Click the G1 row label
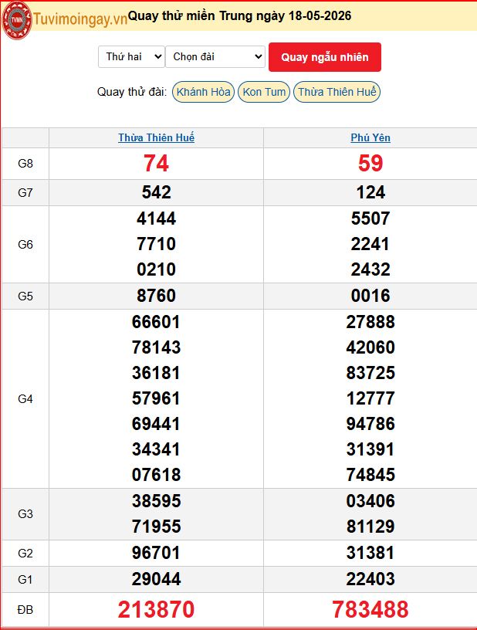This screenshot has height=630, width=477. pos(25,580)
